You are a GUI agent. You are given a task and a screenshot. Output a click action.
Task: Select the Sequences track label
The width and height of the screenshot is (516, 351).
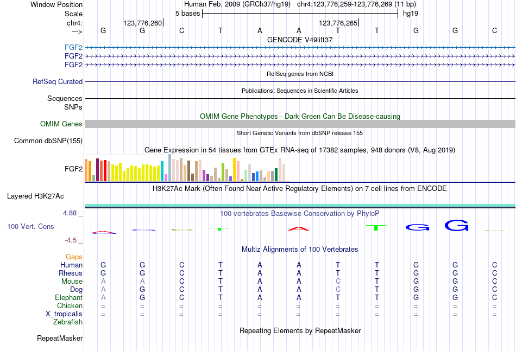point(65,98)
